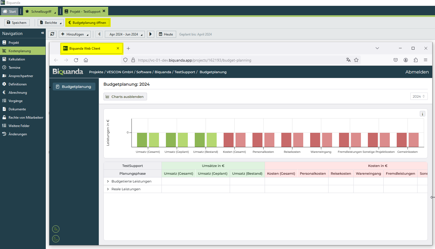This screenshot has height=249, width=435.
Task: Click the Speichern button
Action: [x=17, y=22]
